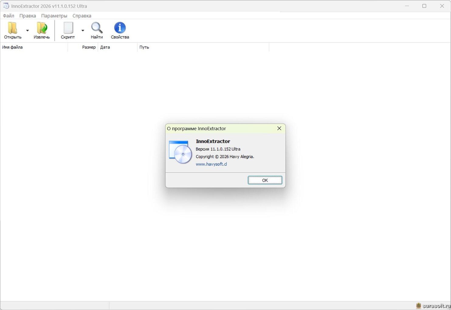The height and width of the screenshot is (310, 451).
Task: Confirm the About dialog with OK
Action: (265, 180)
